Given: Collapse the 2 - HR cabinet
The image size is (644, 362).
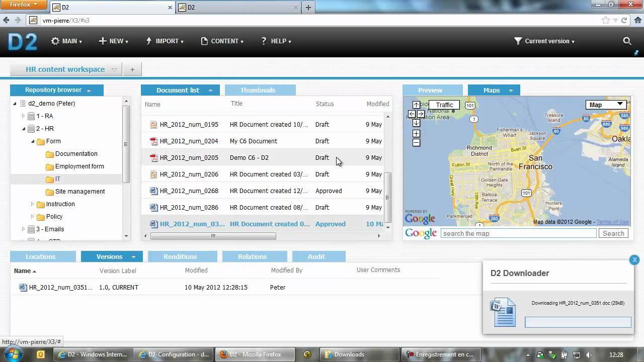Looking at the screenshot, I should (23, 129).
